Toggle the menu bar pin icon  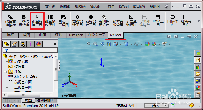(x=166, y=6)
